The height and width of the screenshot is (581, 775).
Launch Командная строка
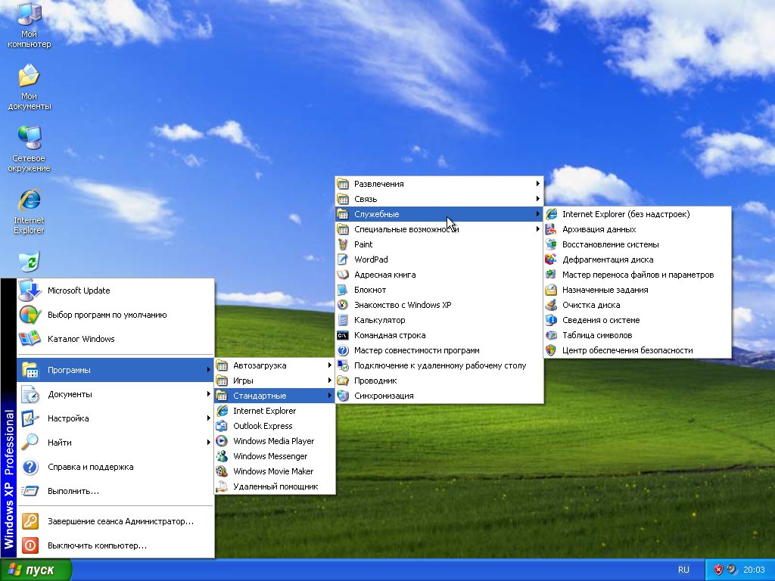coord(389,335)
